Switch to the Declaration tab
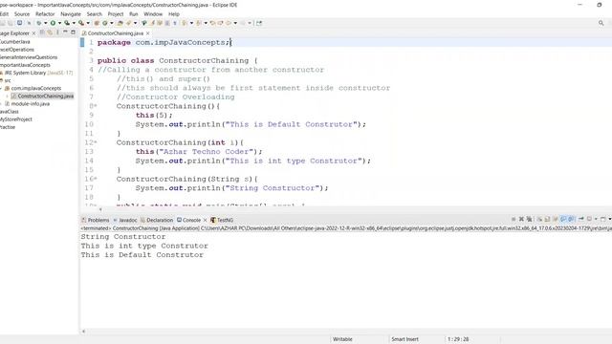 (157, 220)
